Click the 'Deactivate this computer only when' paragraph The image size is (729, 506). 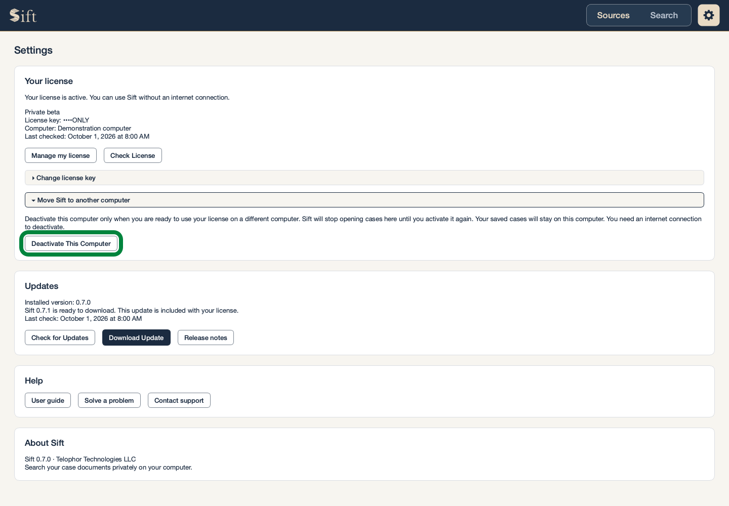(363, 223)
